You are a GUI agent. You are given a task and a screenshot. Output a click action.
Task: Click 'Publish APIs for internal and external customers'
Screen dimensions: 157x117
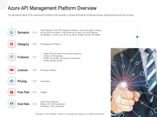62,53
